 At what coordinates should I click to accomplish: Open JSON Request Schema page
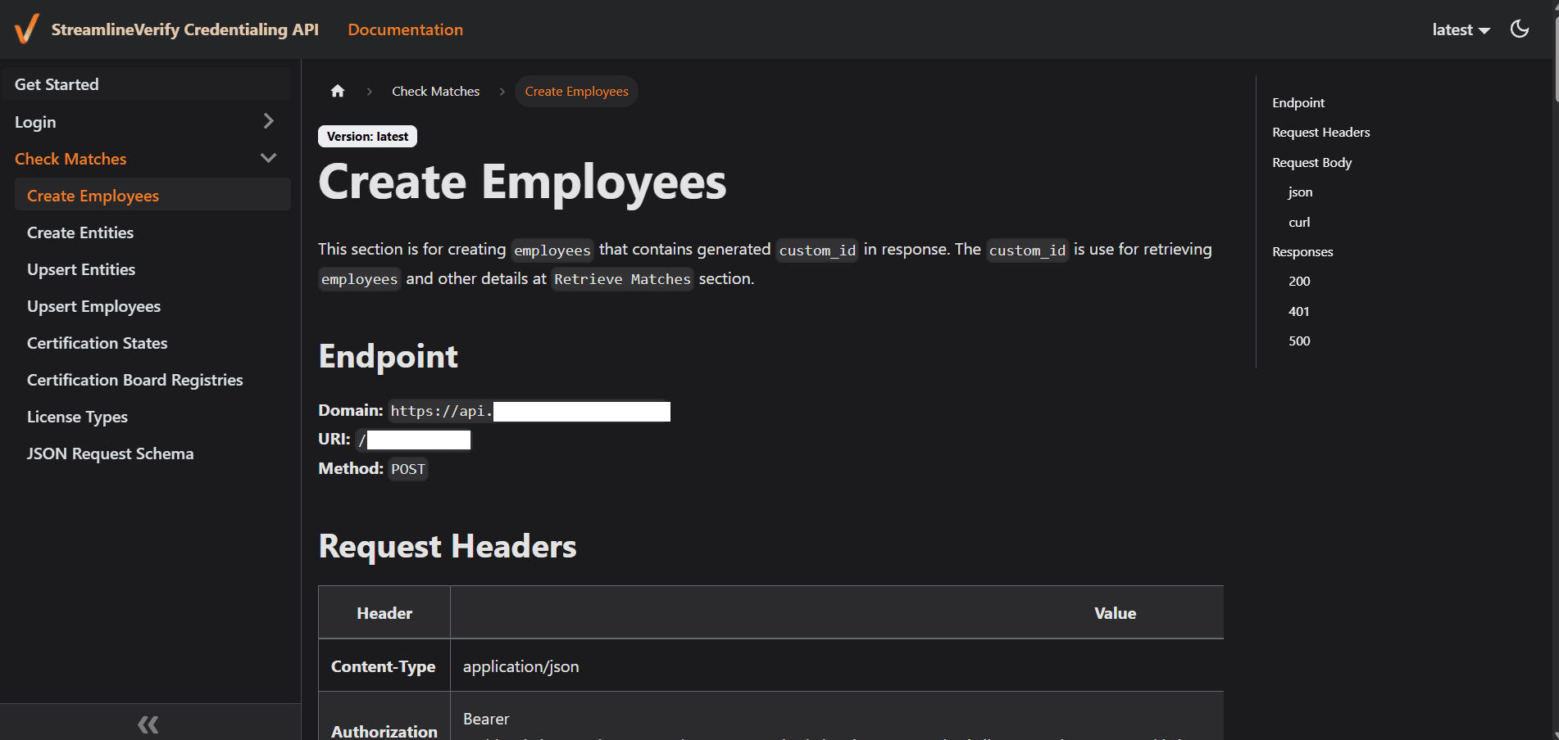click(110, 453)
